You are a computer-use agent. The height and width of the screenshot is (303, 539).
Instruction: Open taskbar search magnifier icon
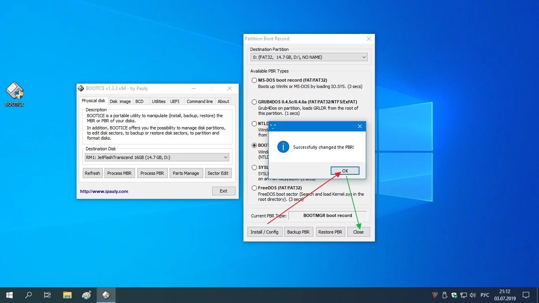[28, 295]
